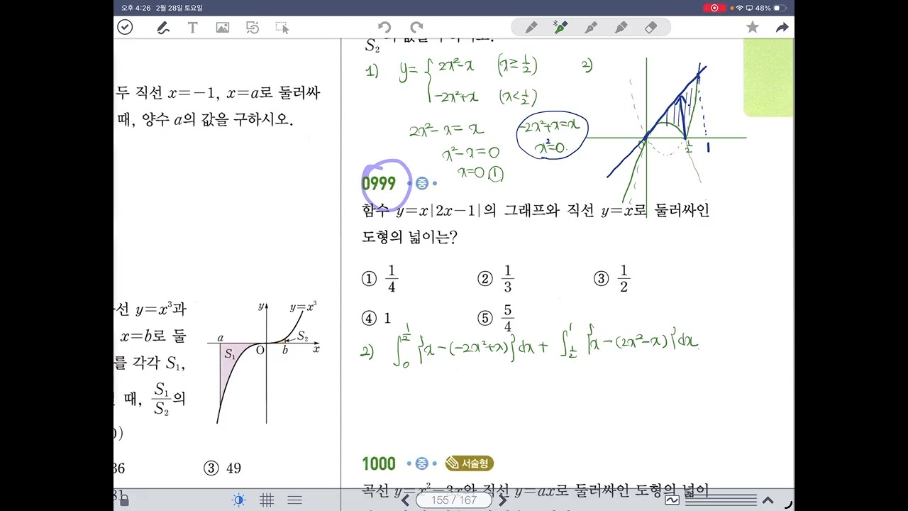The width and height of the screenshot is (908, 511).
Task: Select the eraser tool
Action: point(651,28)
